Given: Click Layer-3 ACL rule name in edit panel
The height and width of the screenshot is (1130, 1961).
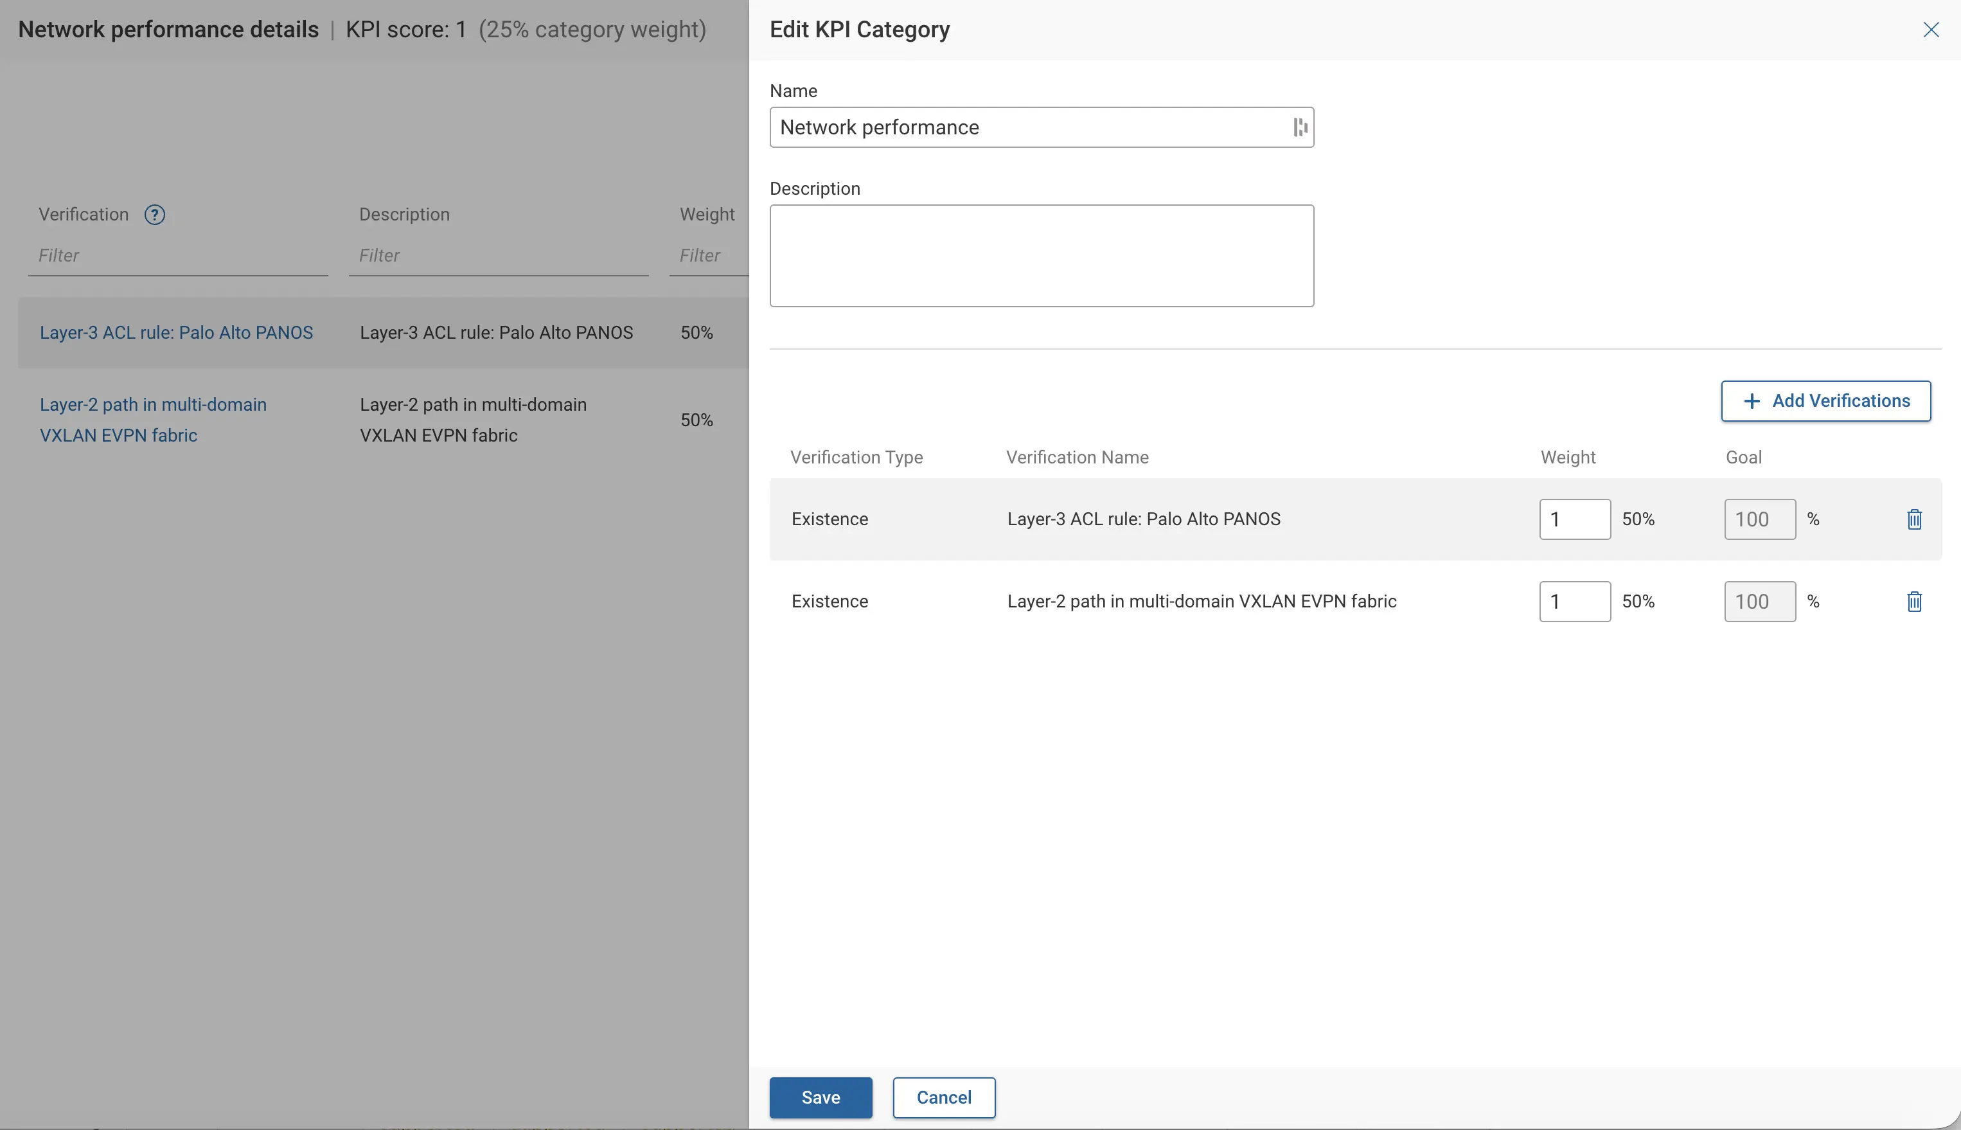Looking at the screenshot, I should (x=1144, y=519).
